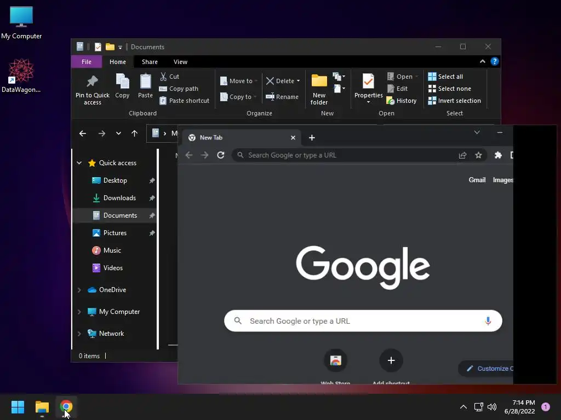
Task: Click Select all in Explorer ribbon
Action: pyautogui.click(x=445, y=77)
